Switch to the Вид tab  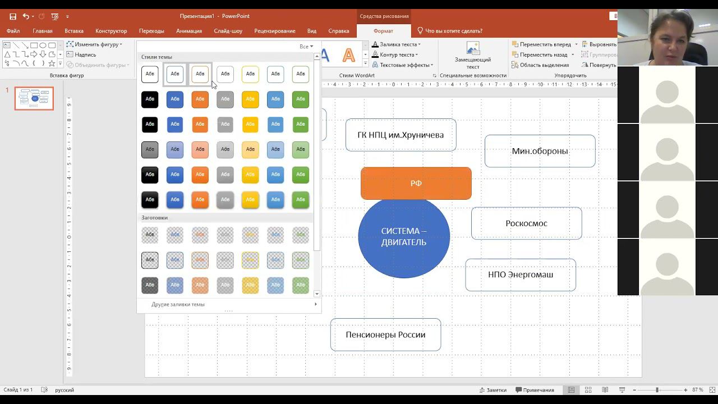(x=312, y=31)
